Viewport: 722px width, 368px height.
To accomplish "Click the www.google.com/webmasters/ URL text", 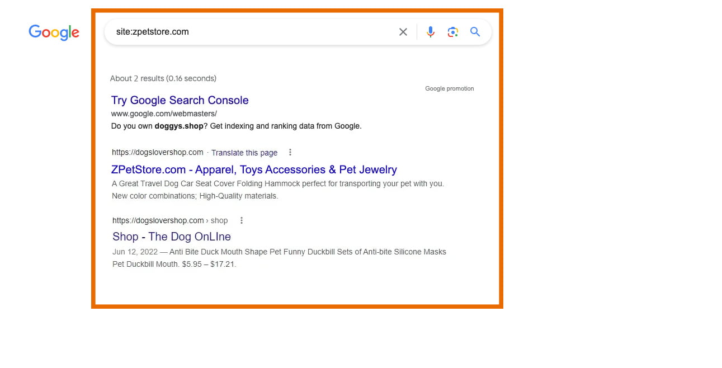I will click(x=164, y=114).
